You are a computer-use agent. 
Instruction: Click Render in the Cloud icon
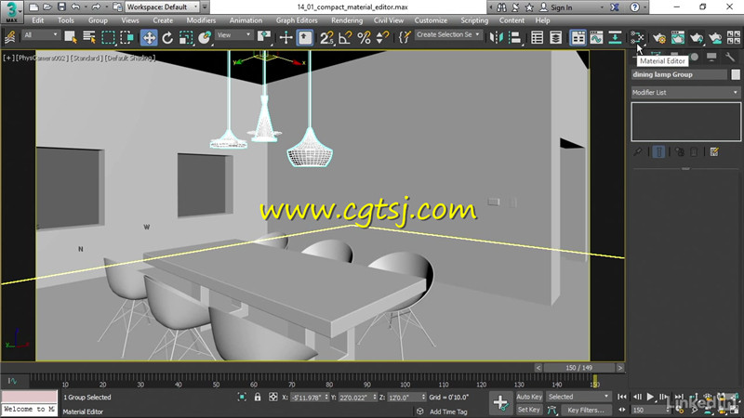click(x=714, y=37)
